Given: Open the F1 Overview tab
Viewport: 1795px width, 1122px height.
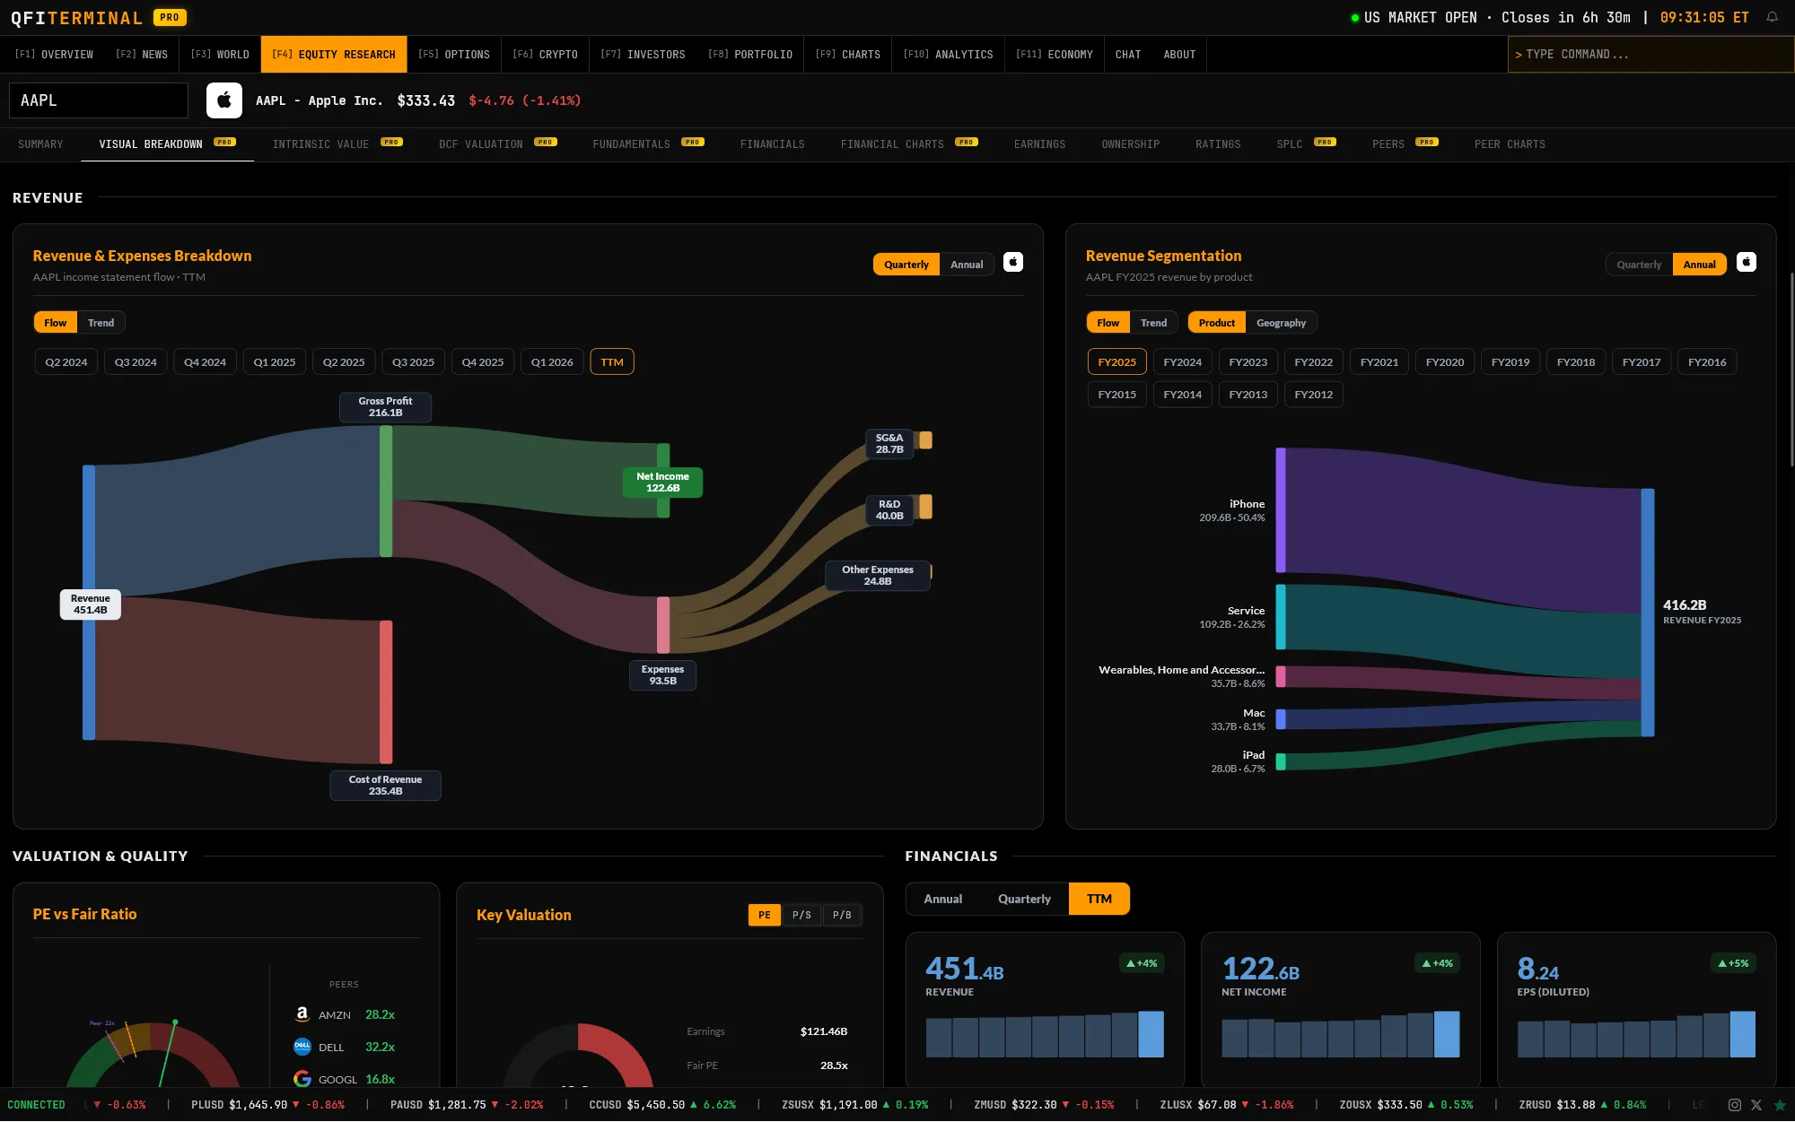Looking at the screenshot, I should coord(54,55).
